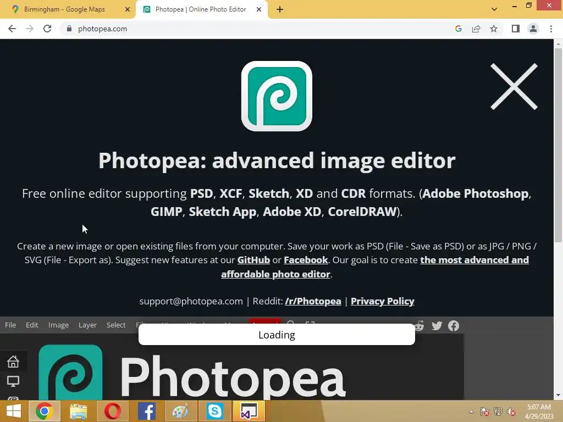Go back to previous page
Viewport: 563px width, 422px height.
tap(12, 29)
